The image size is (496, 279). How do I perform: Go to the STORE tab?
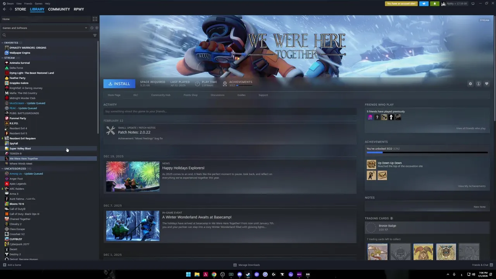[x=20, y=9]
